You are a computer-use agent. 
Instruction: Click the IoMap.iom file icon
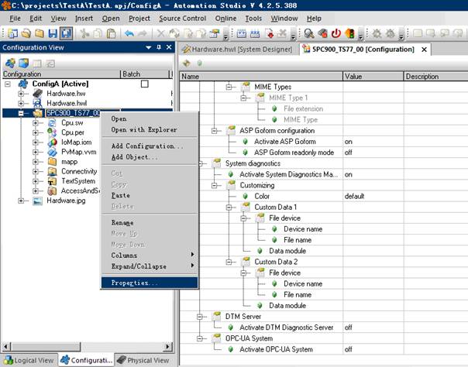coord(52,142)
